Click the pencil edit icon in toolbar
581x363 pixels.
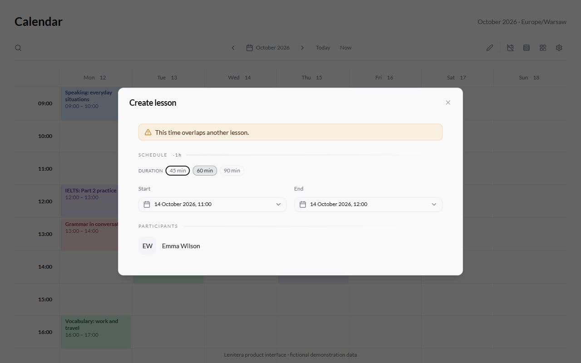490,48
